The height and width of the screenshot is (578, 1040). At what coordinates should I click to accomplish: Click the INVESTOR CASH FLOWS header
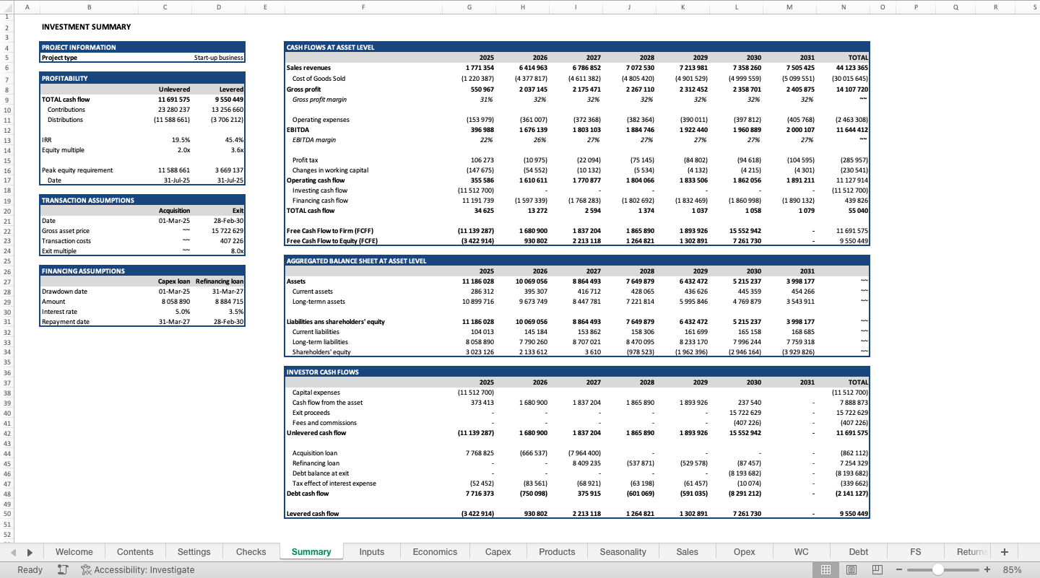tap(577, 372)
